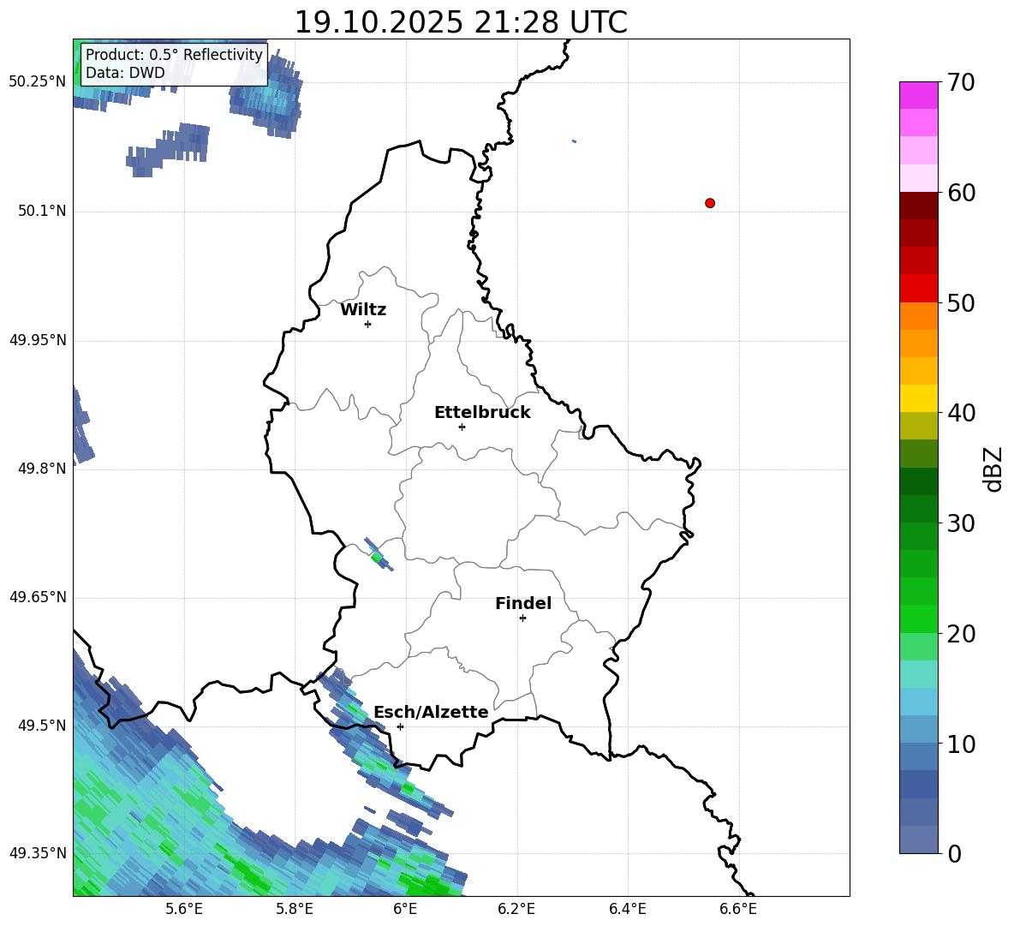1014x926 pixels.
Task: Click the 5.8°E longitude label
Action: tap(295, 909)
